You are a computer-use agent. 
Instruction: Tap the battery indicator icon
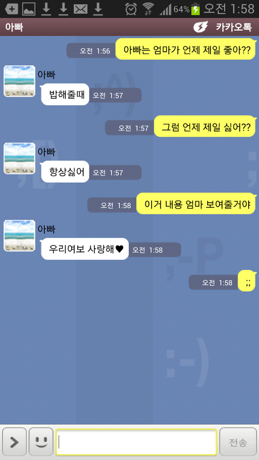coord(195,9)
